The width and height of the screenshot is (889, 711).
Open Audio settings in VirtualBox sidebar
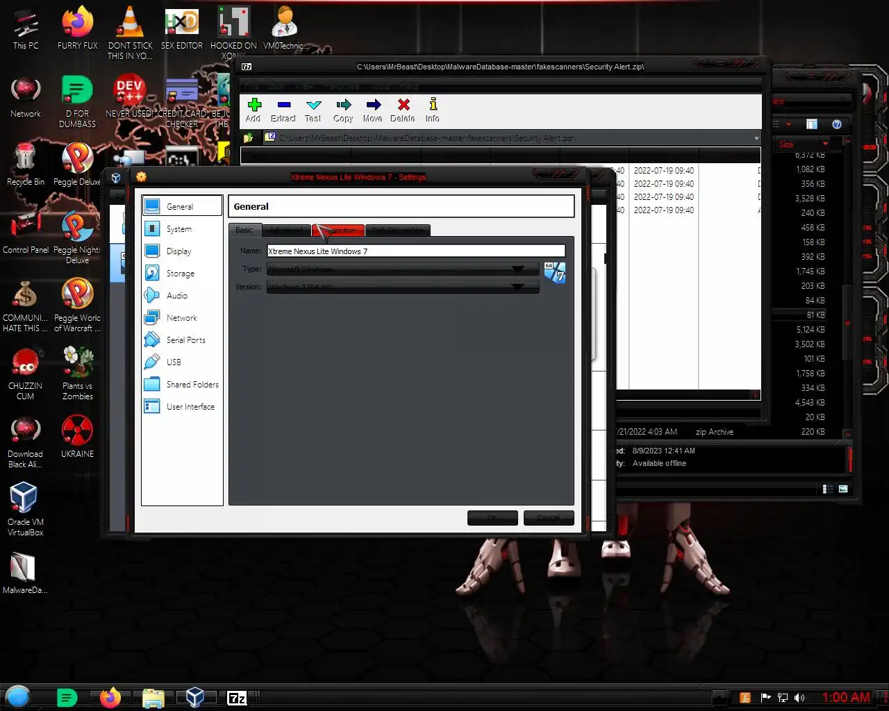(182, 296)
